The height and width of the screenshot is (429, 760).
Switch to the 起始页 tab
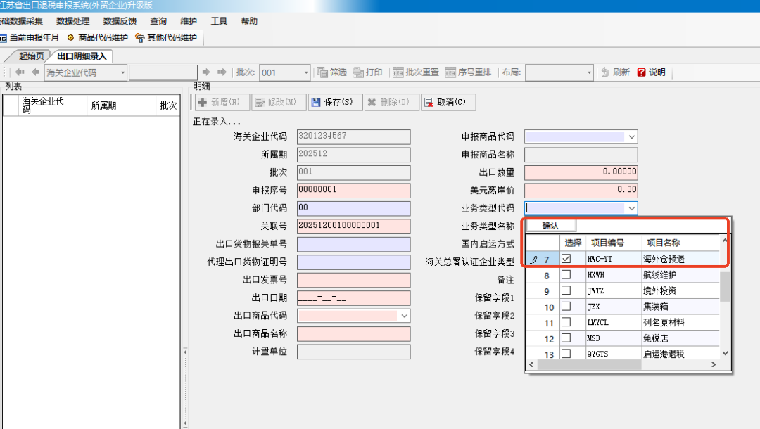[31, 56]
